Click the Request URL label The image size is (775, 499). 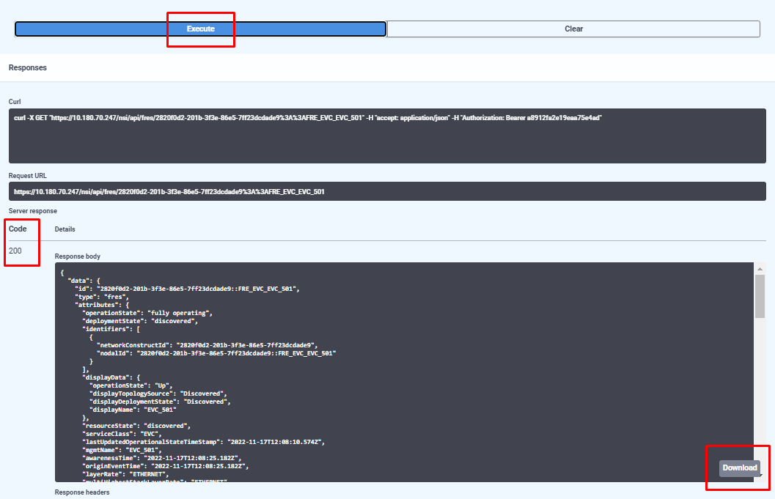28,176
